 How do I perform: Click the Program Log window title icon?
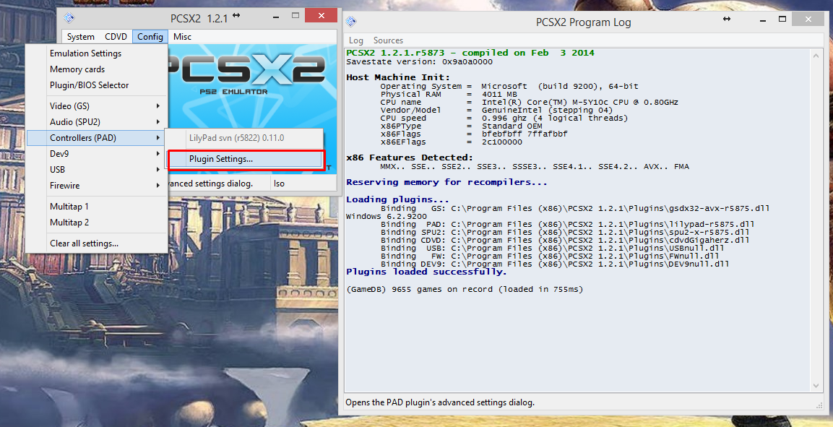point(350,21)
